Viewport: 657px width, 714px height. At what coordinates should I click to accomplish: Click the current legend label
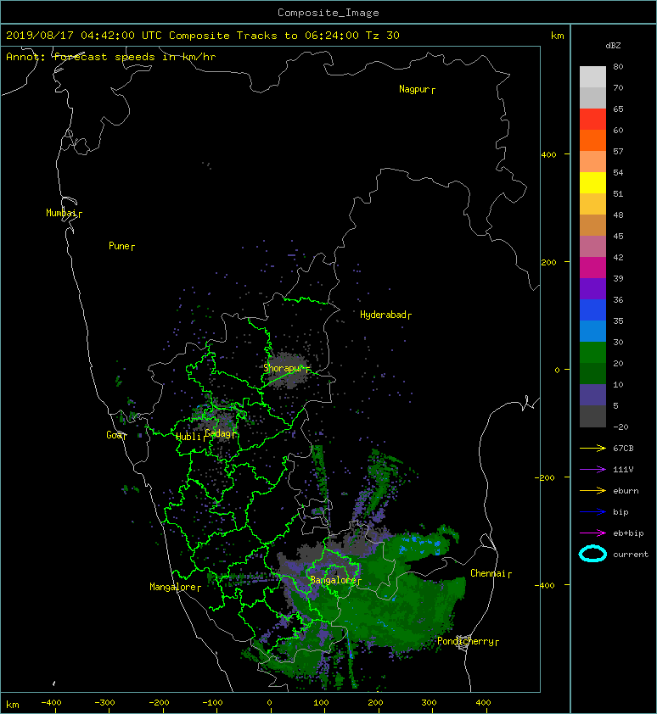point(631,555)
